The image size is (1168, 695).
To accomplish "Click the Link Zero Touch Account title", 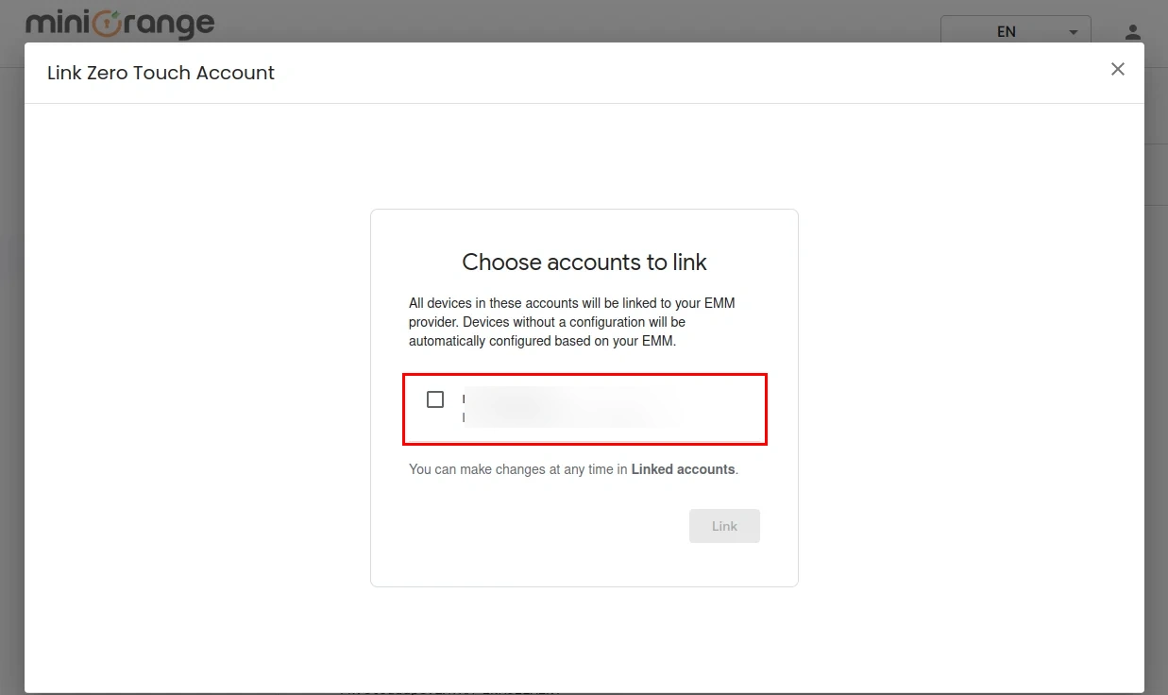I will [161, 73].
